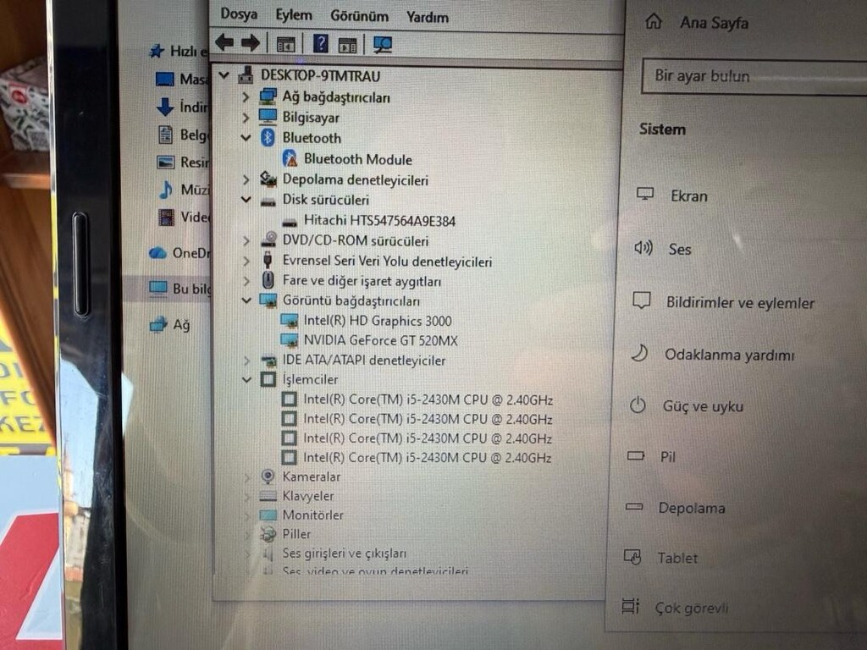Viewport: 867px width, 650px height.
Task: Click the action pane toolbar icon after Help
Action: (347, 45)
